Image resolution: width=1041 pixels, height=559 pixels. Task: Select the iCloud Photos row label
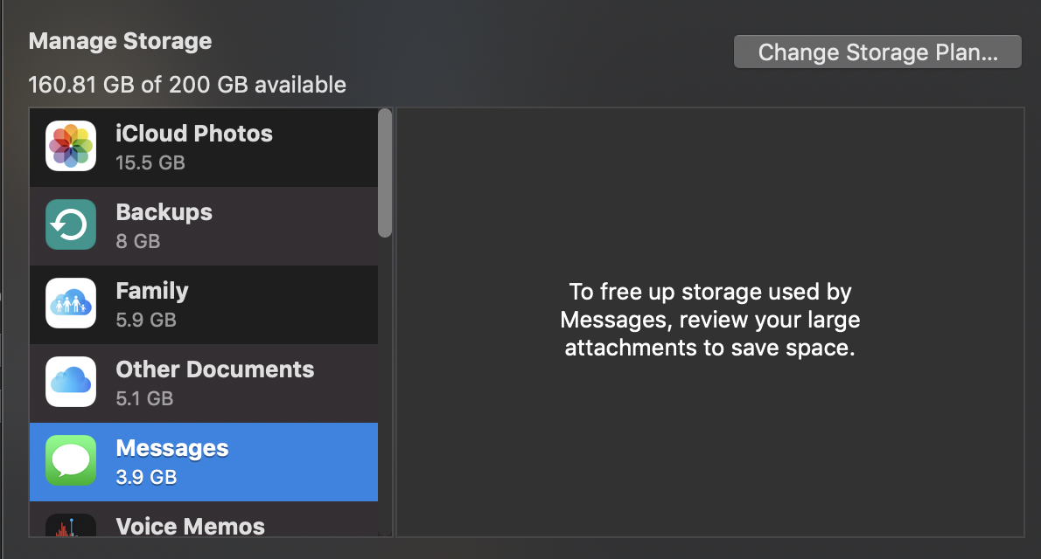point(194,134)
